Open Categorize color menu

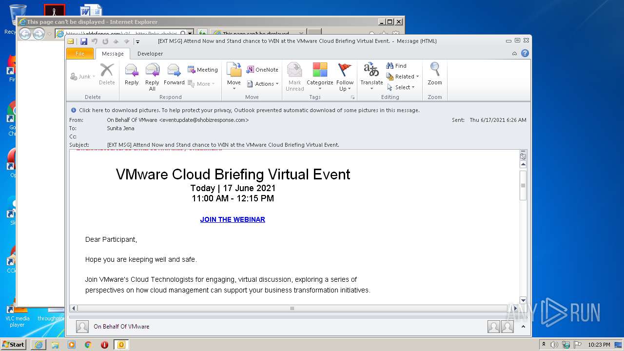[320, 77]
